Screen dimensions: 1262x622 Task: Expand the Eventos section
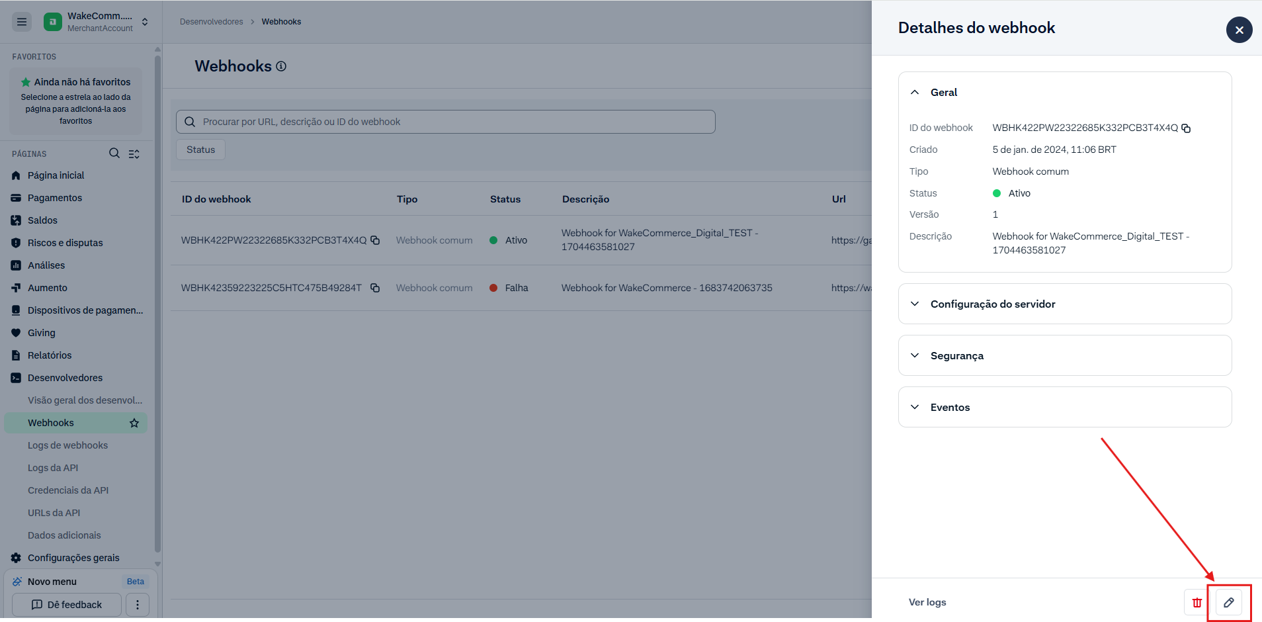tap(1065, 407)
